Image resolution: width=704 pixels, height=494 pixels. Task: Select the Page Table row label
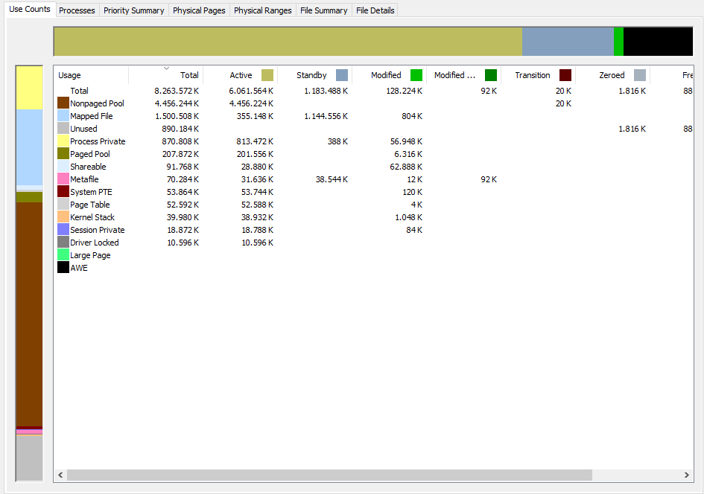tap(90, 205)
